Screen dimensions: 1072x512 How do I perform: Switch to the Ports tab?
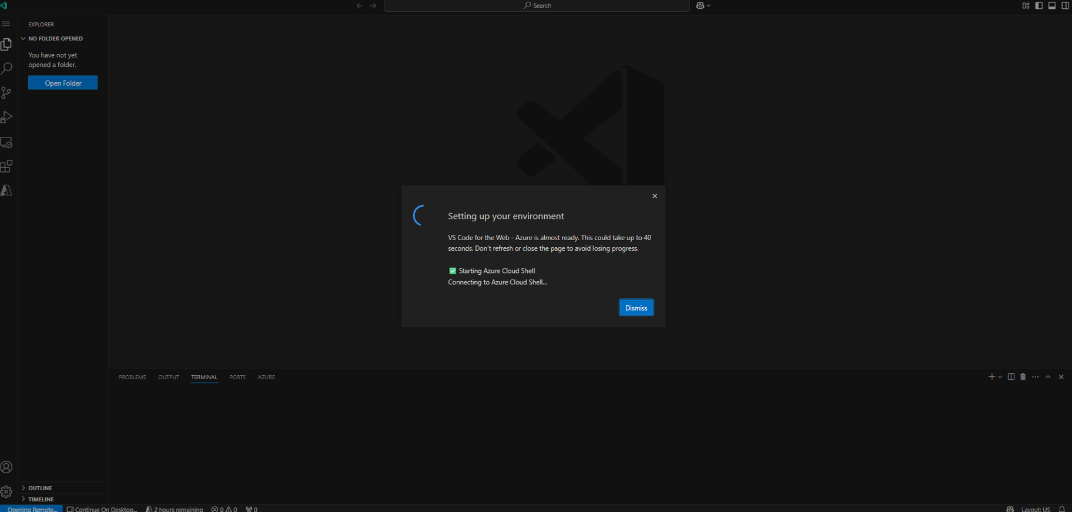237,378
